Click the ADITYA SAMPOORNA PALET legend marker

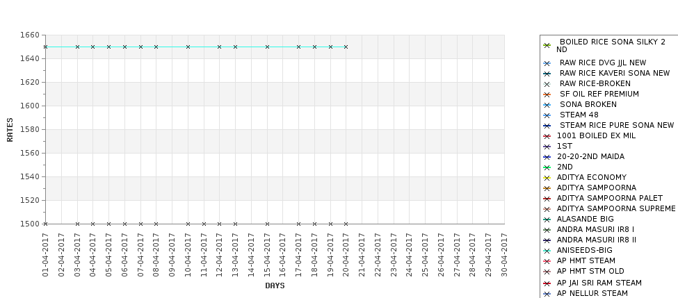[547, 198]
